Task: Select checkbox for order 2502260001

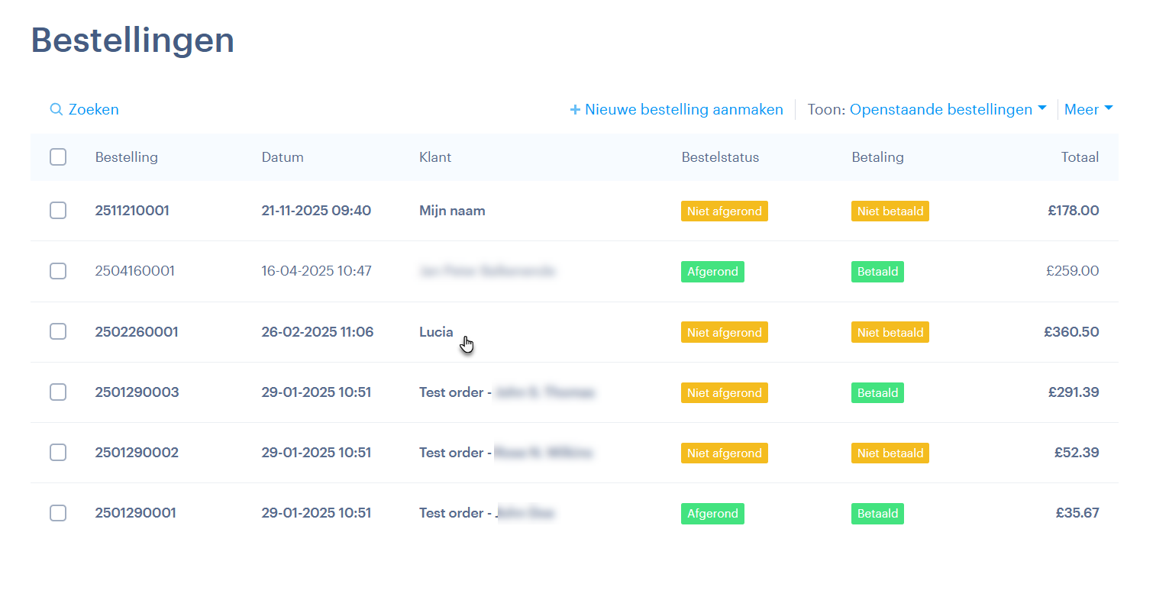Action: pos(58,331)
